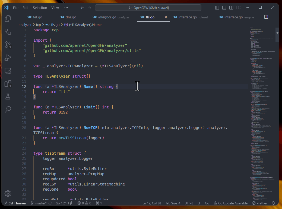Expand the title bar overflow menu (…)
Viewport: 282px width, 209px height.
[66, 8]
